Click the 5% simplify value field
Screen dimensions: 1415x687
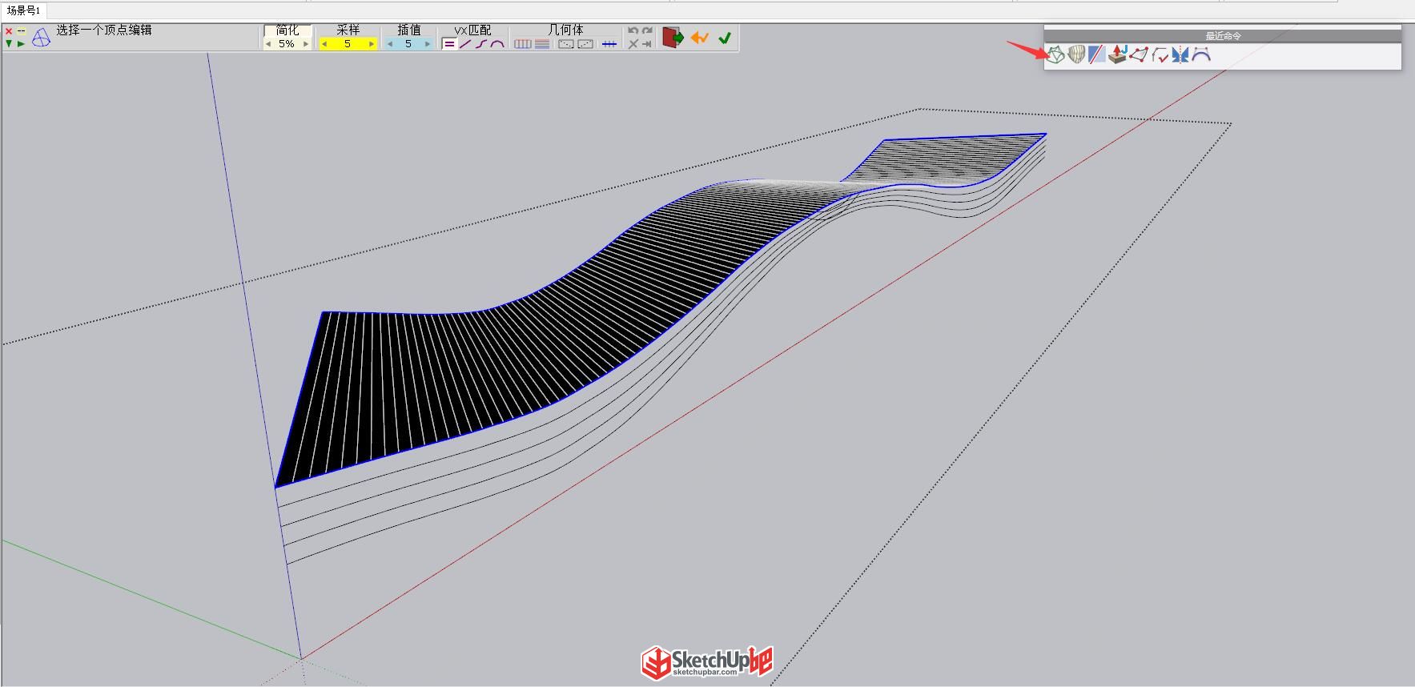pyautogui.click(x=287, y=44)
